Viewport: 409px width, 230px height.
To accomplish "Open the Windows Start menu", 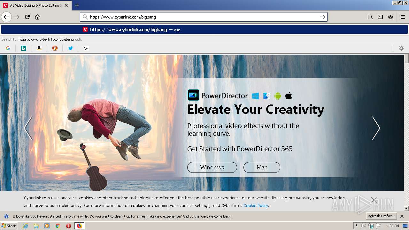I will [x=9, y=226].
